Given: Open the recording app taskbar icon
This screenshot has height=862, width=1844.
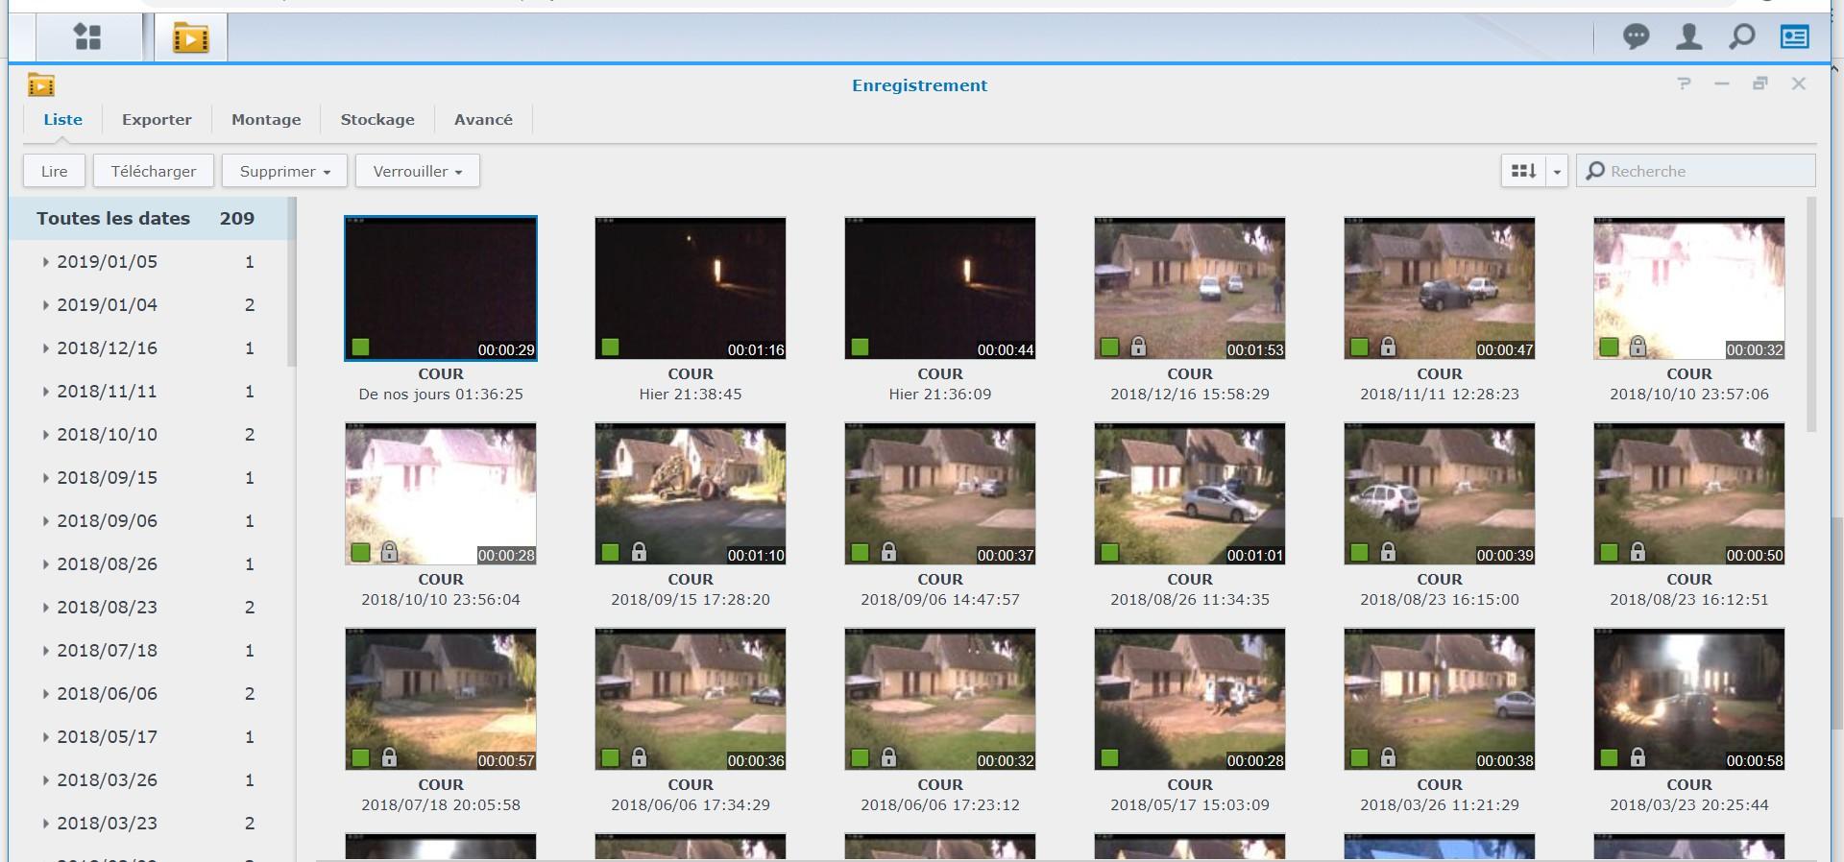Looking at the screenshot, I should coord(191,37).
